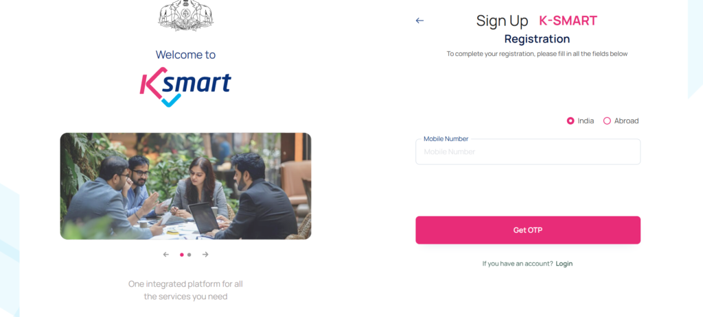
Task: Click the meeting photo in the carousel
Action: (x=185, y=186)
